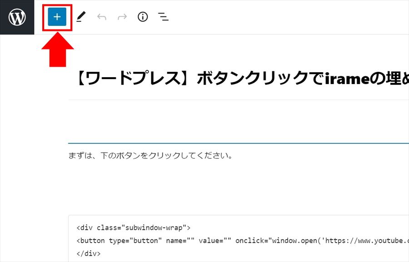Click the WordPress logo to exit editor
This screenshot has height=262, width=409.
(x=17, y=17)
